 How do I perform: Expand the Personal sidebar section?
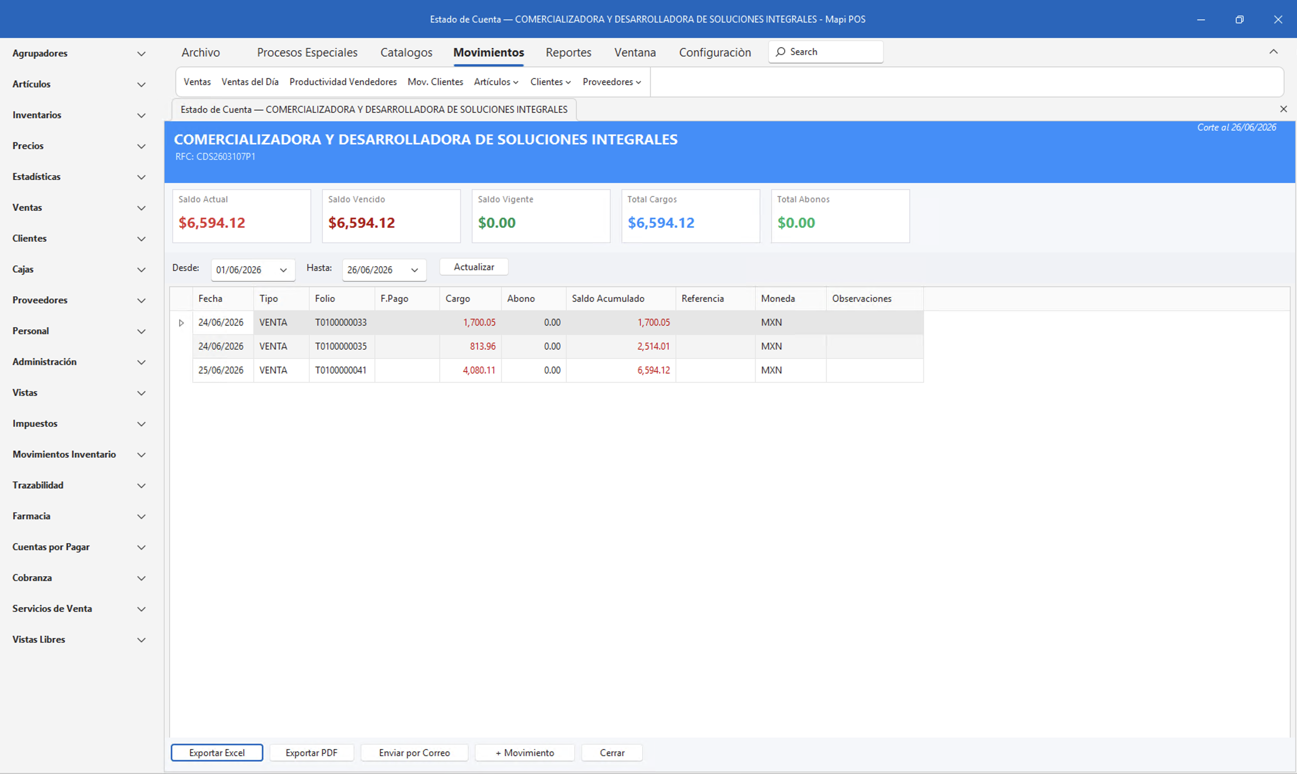141,331
